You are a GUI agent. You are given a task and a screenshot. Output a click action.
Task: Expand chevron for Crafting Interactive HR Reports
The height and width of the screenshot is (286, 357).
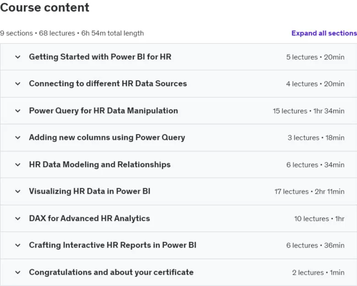18,245
